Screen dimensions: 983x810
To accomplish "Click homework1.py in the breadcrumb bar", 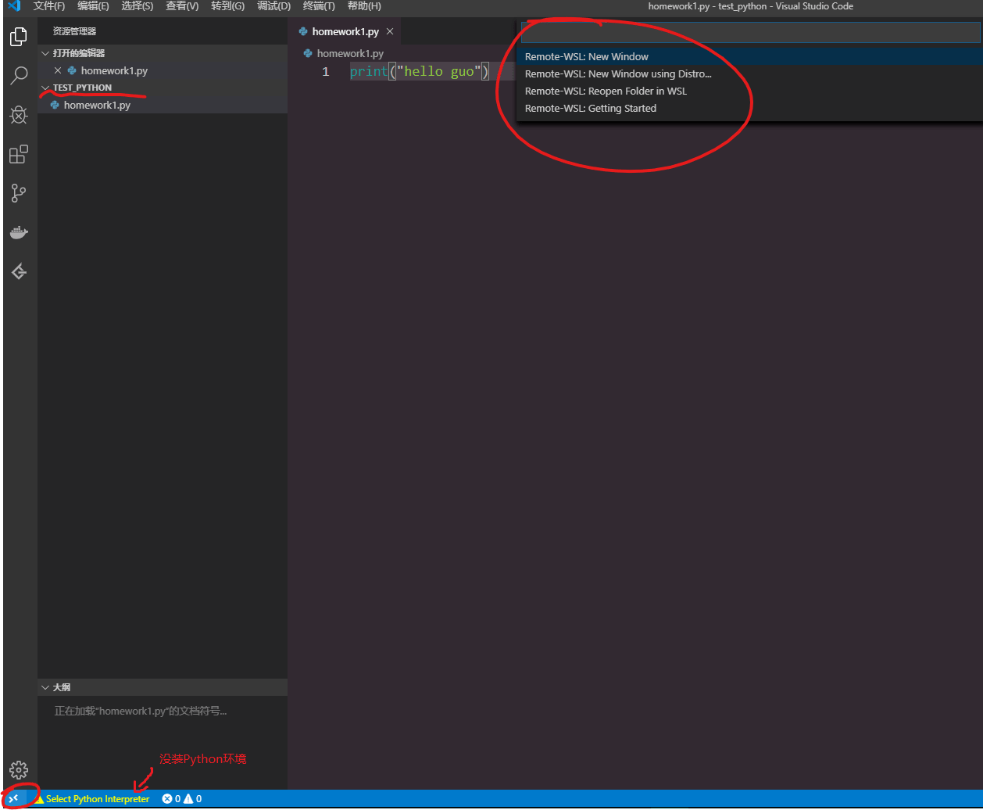I will tap(350, 54).
